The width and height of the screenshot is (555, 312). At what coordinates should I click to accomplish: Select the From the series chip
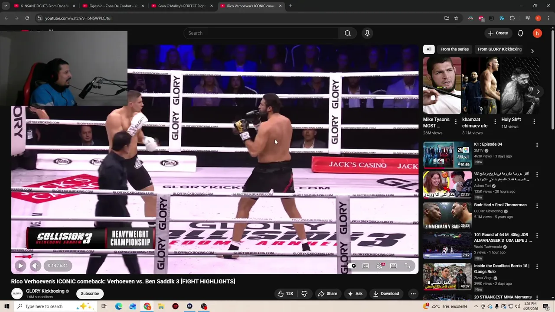(454, 49)
